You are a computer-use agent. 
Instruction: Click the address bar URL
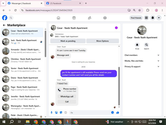pyautogui.click(x=49, y=10)
